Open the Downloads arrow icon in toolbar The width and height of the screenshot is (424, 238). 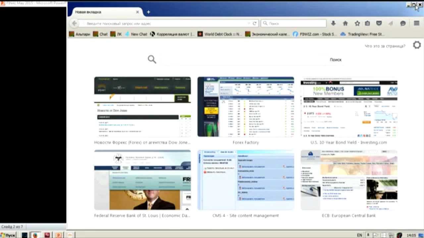334,23
